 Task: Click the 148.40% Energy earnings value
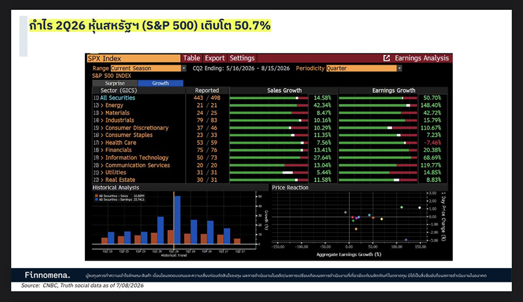click(431, 105)
